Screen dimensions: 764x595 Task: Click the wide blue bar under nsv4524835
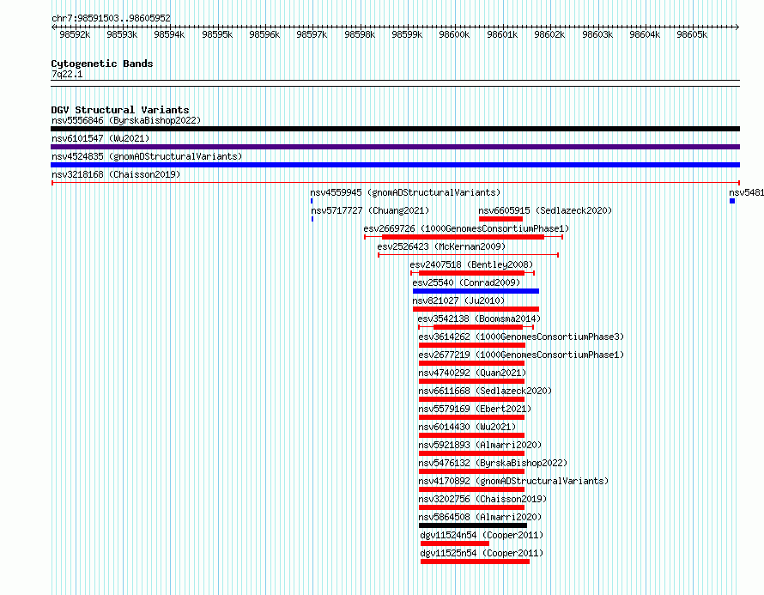coord(395,165)
